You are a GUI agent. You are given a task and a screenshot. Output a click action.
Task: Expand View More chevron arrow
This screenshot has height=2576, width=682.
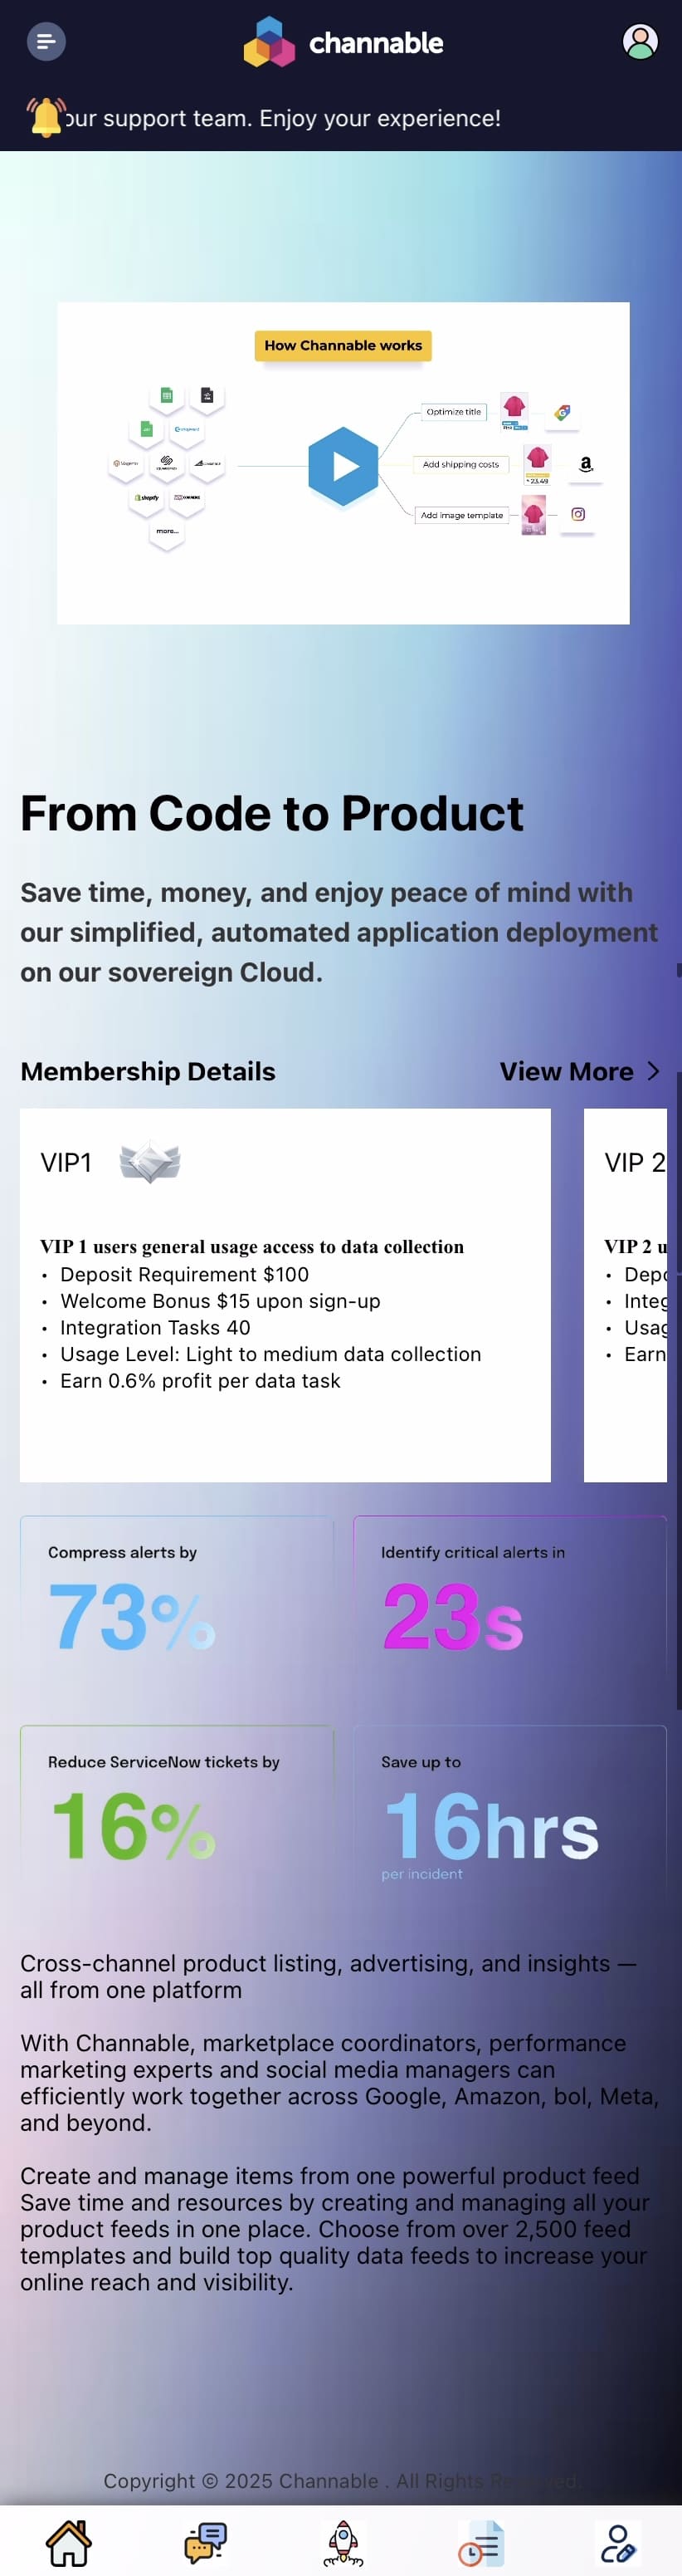click(x=653, y=1071)
